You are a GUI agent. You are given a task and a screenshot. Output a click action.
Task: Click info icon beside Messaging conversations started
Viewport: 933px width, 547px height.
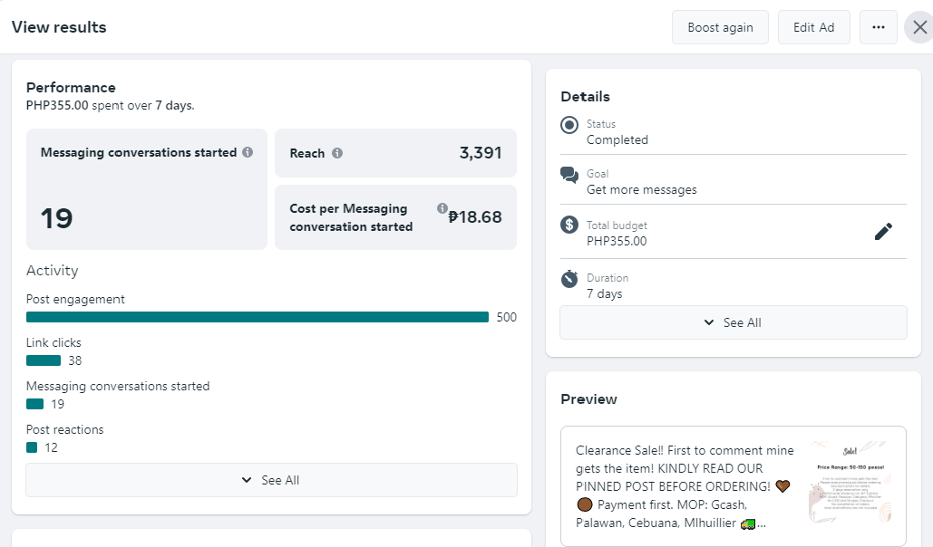click(x=248, y=153)
